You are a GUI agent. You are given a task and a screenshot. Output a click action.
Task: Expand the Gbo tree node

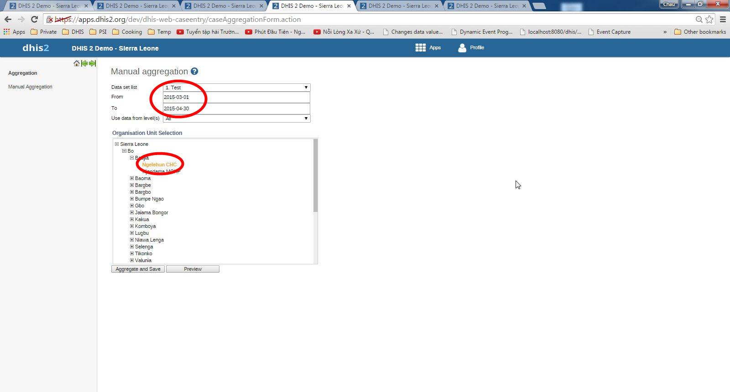(x=132, y=206)
